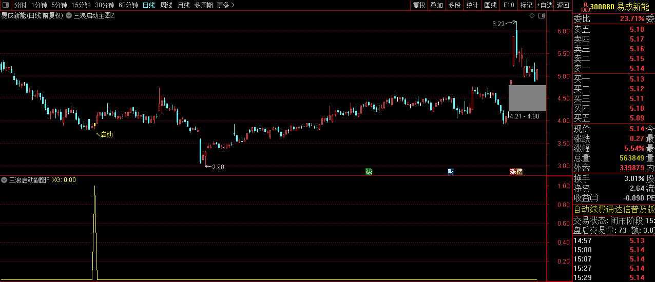This screenshot has width=655, height=282.
Task: Click the gray gap area 4.21 - 4.80
Action: (527, 98)
